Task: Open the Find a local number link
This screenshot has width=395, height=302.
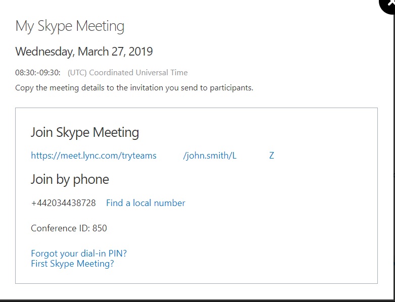Action: click(145, 203)
